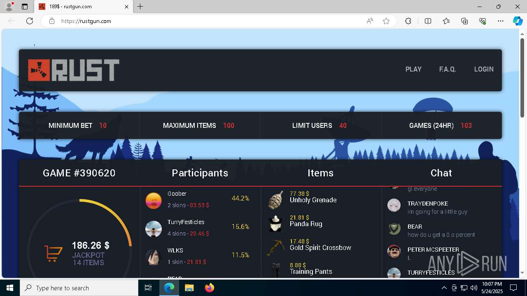This screenshot has width=527, height=296.
Task: Click the Panda Rug item name
Action: coord(306,224)
